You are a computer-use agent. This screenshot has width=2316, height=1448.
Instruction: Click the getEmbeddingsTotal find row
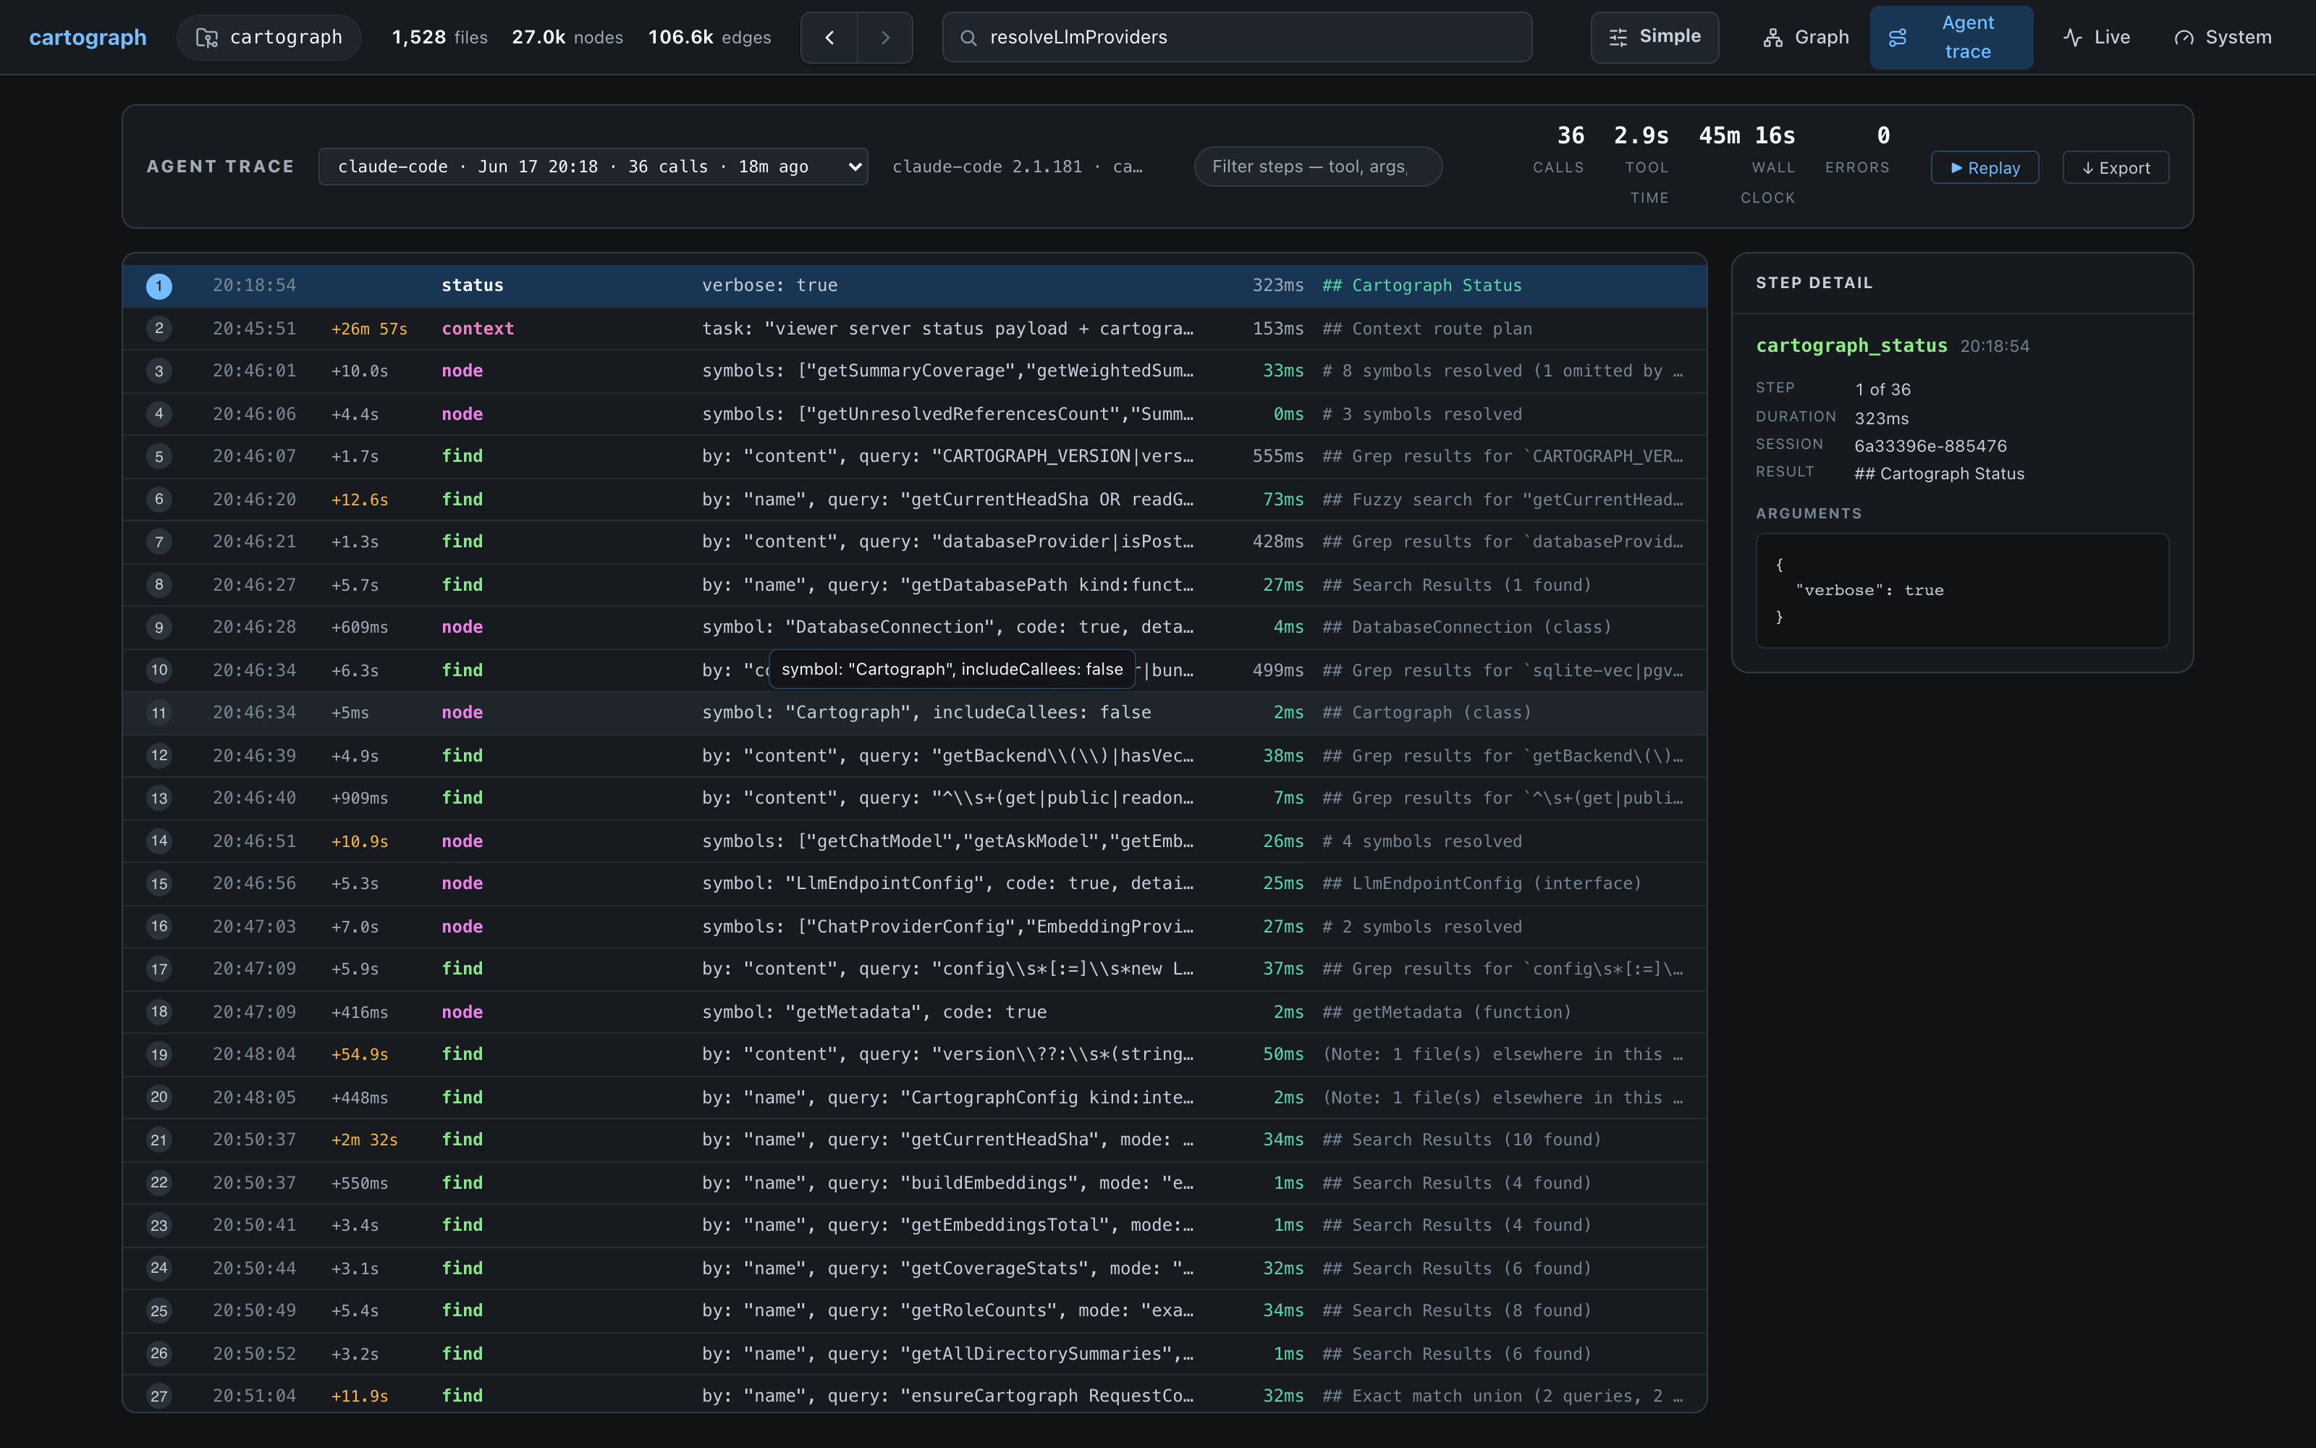915,1225
